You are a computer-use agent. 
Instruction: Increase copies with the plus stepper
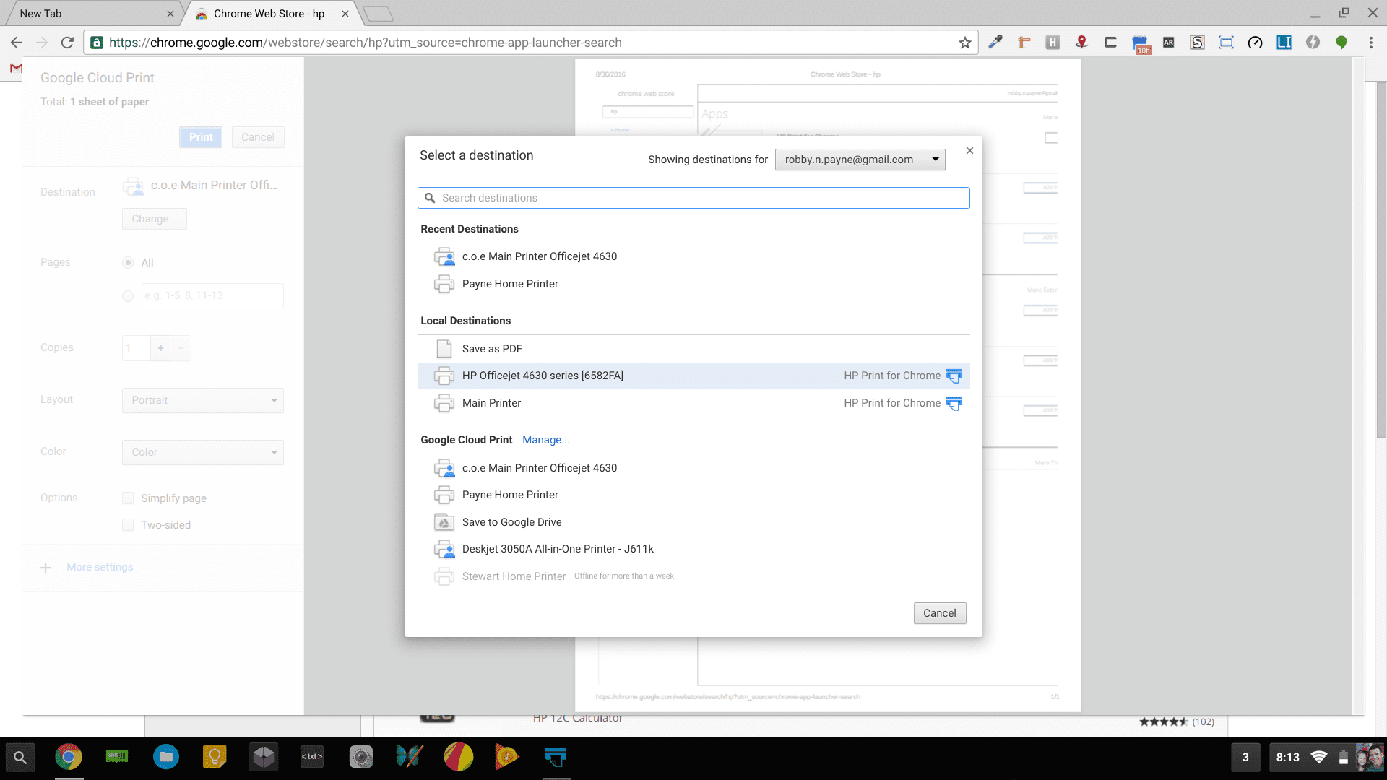pyautogui.click(x=160, y=348)
